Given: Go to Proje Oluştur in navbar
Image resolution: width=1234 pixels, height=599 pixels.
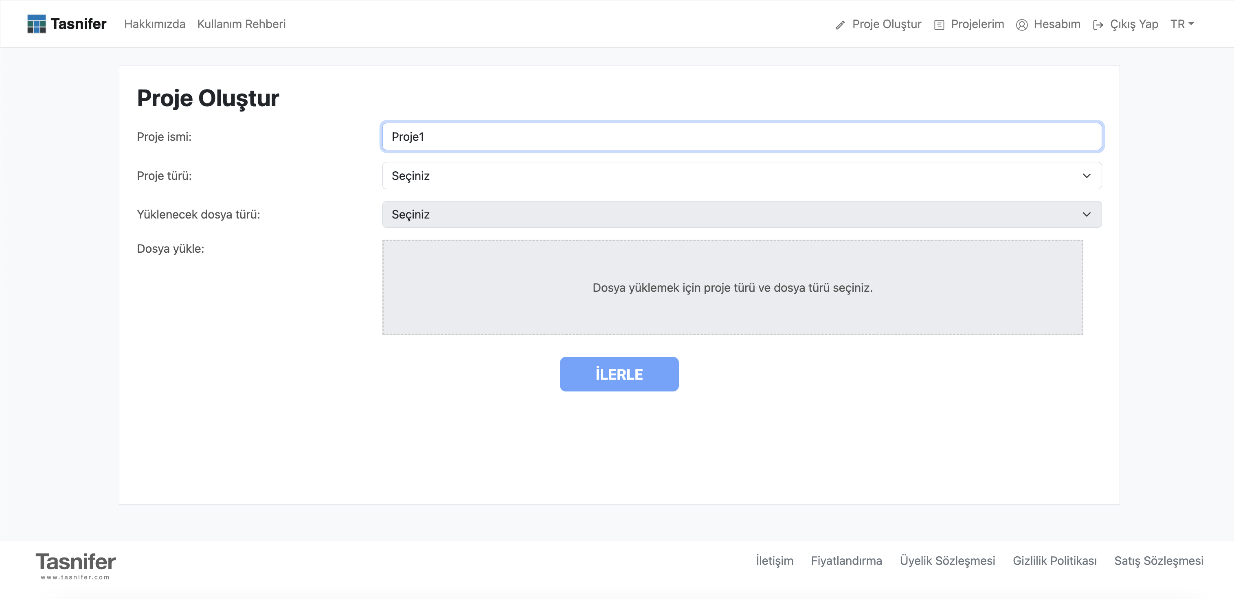Looking at the screenshot, I should pyautogui.click(x=887, y=24).
